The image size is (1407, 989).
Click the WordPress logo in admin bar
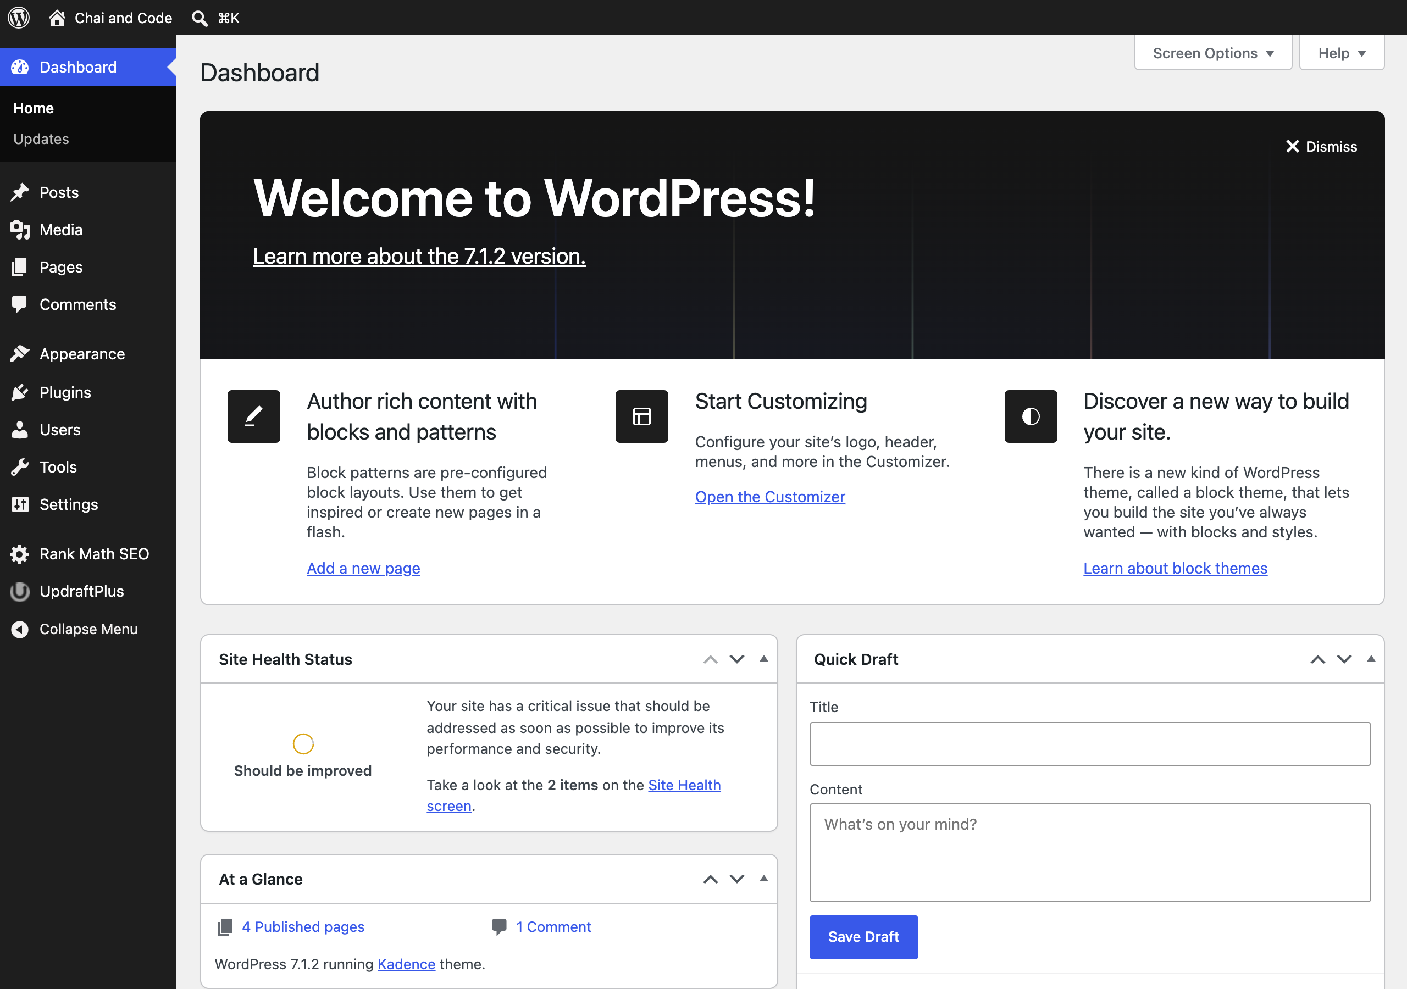pos(19,18)
